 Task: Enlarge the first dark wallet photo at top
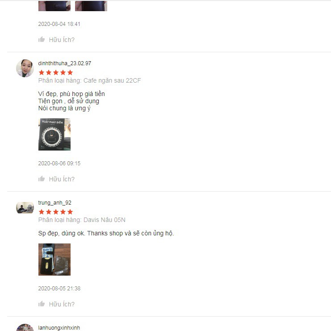[54, 6]
